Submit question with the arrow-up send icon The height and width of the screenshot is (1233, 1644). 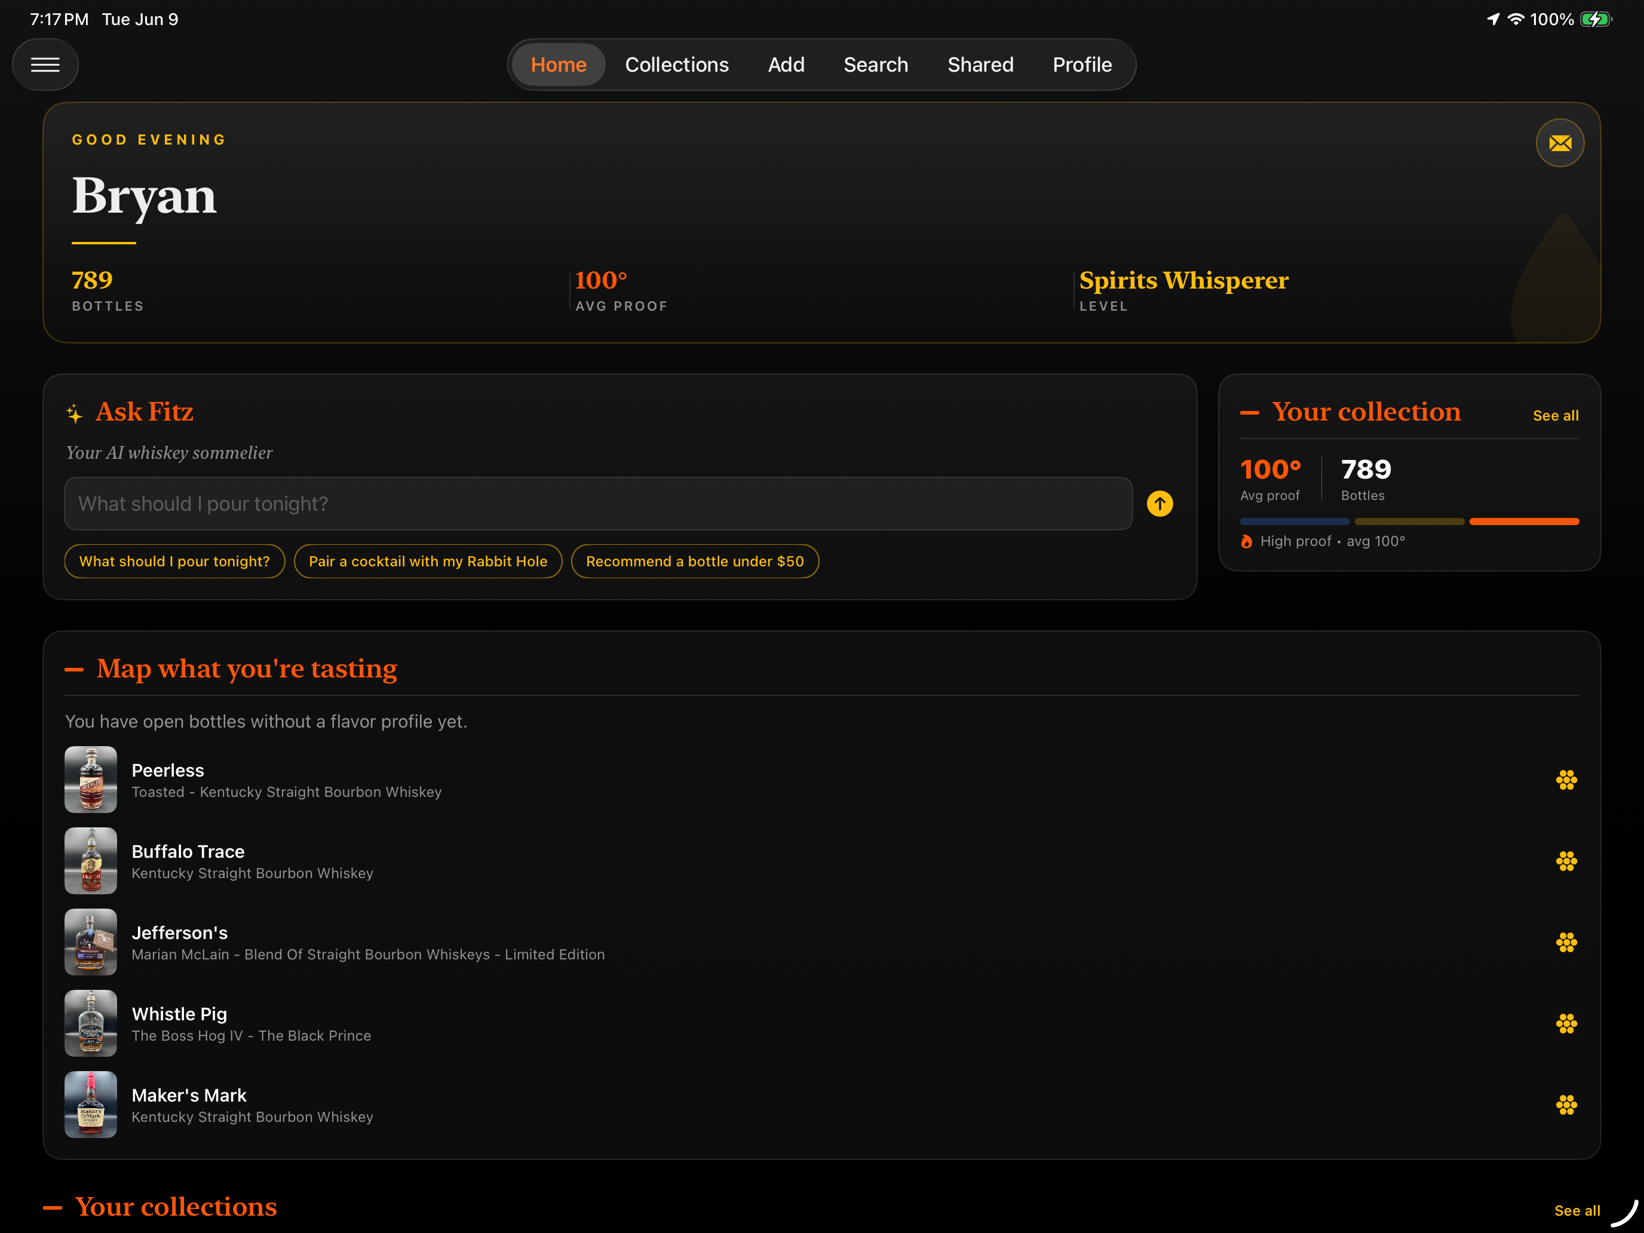1160,504
